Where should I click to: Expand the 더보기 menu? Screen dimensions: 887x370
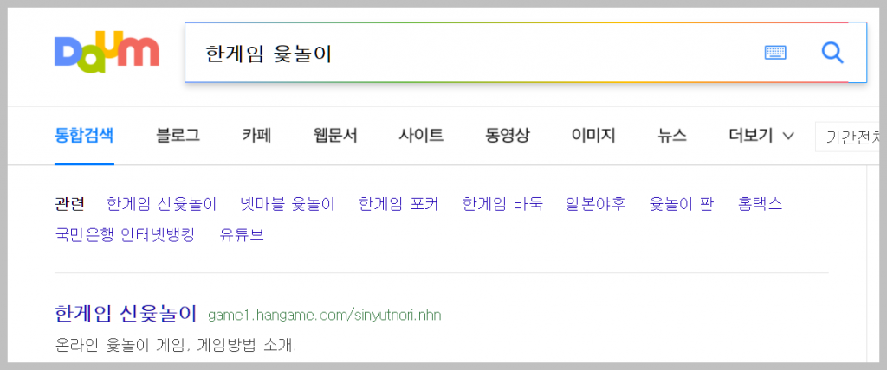pyautogui.click(x=761, y=136)
